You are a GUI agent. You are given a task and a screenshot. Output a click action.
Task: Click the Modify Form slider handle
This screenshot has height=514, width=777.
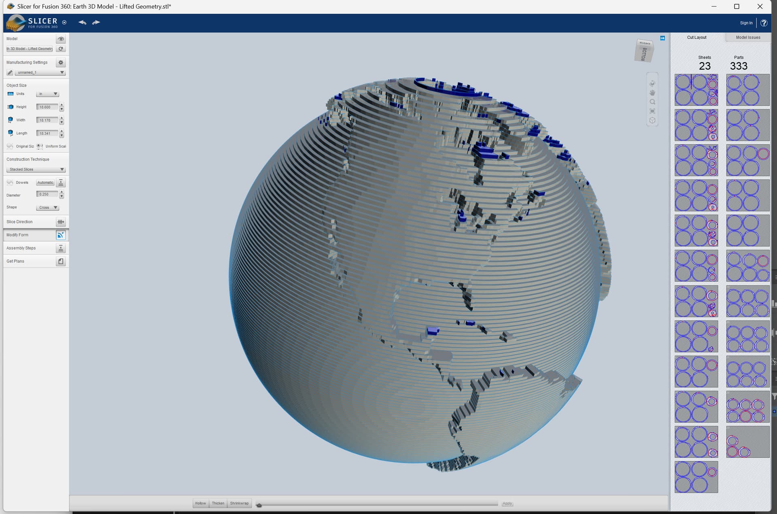point(259,505)
